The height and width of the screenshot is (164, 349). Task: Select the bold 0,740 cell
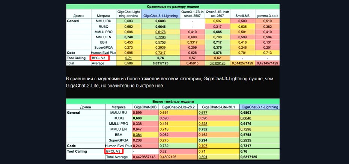click(x=129, y=37)
